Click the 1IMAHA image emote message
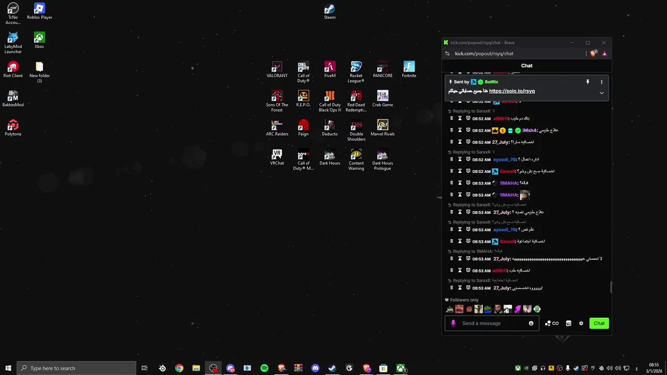This screenshot has height=375, width=667. pyautogui.click(x=525, y=195)
